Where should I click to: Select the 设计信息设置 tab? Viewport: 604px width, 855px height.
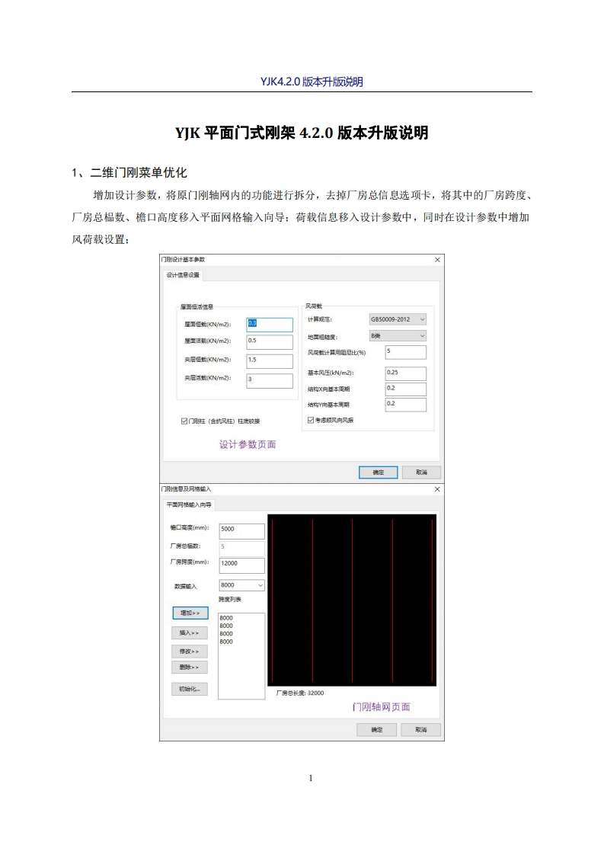[183, 275]
